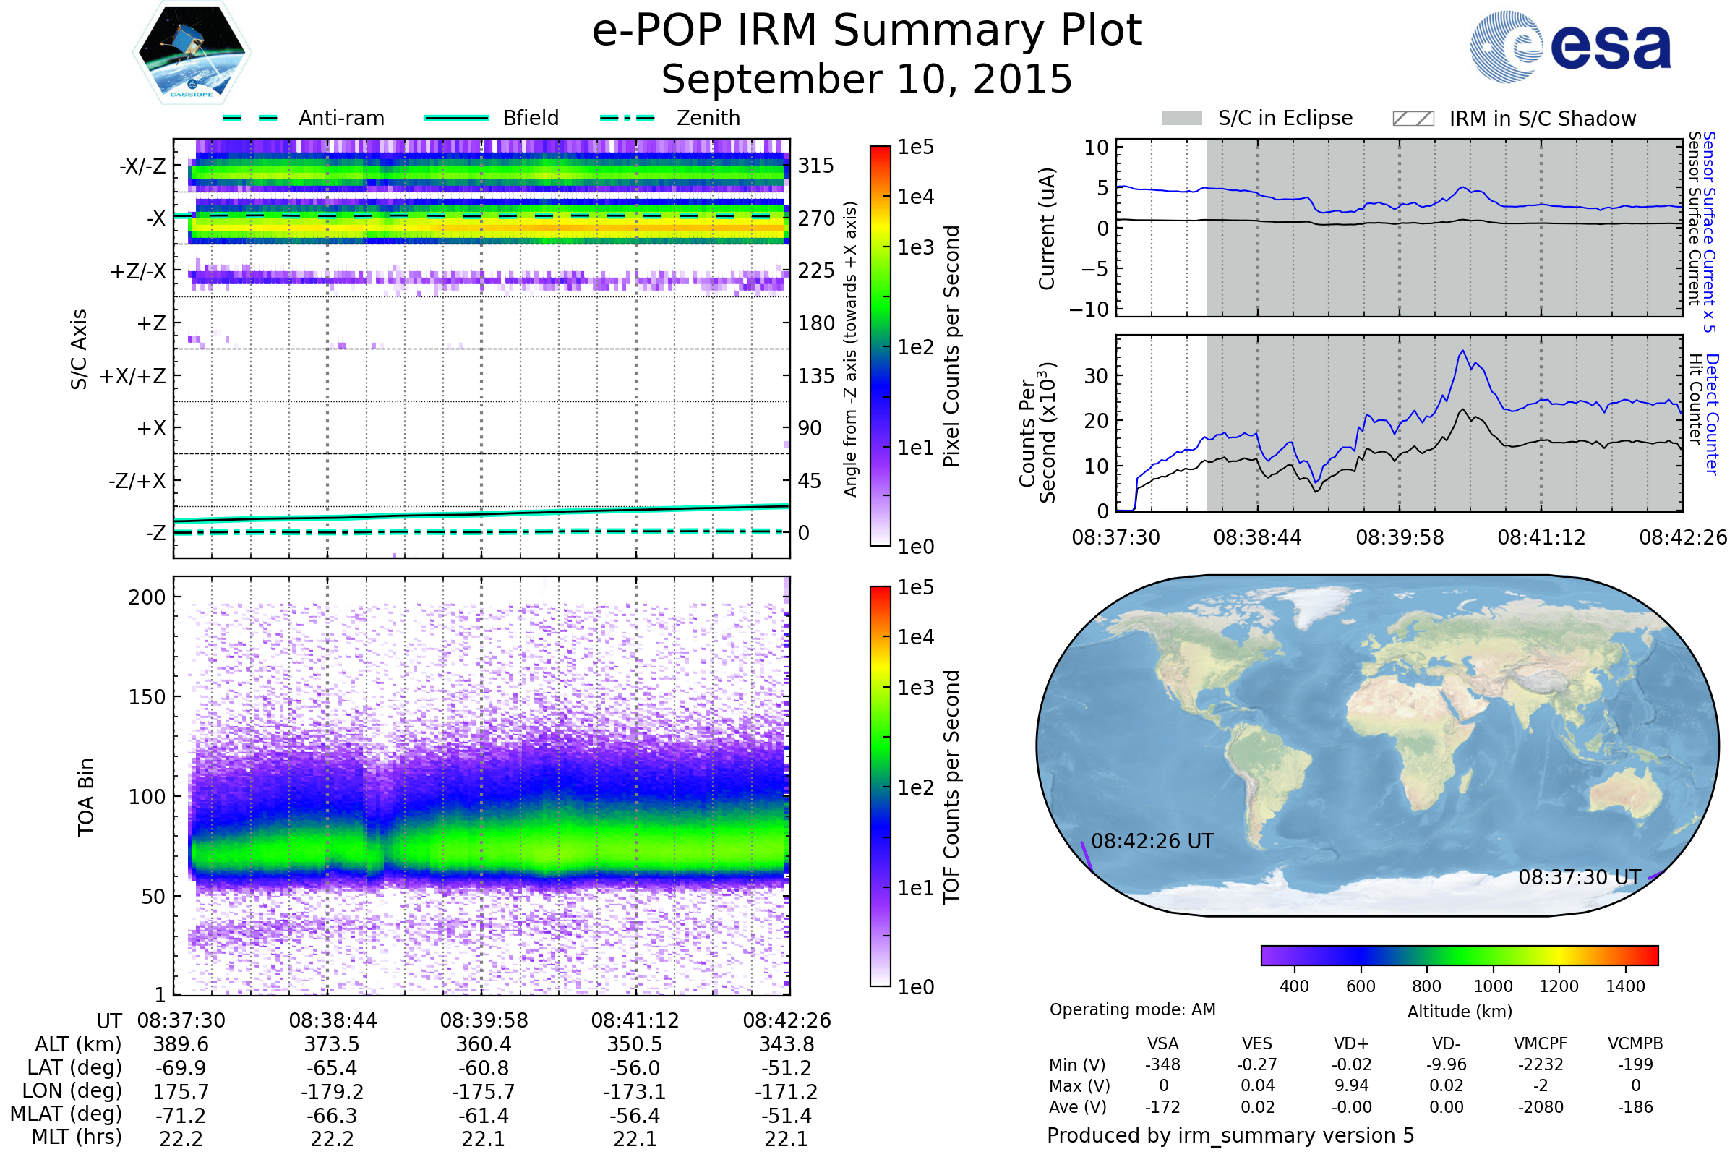
Task: Click the ESA logo
Action: click(1569, 46)
